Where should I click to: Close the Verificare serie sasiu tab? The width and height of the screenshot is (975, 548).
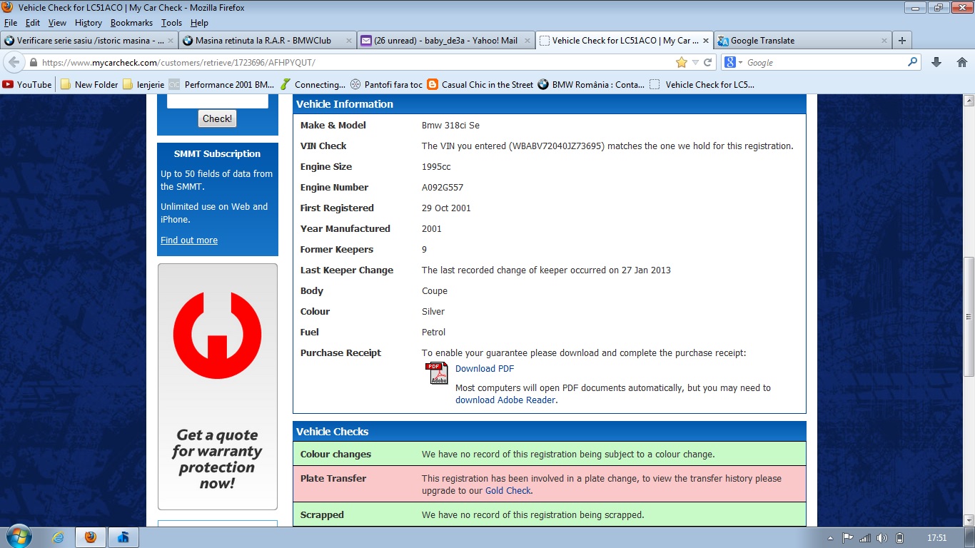pyautogui.click(x=171, y=41)
